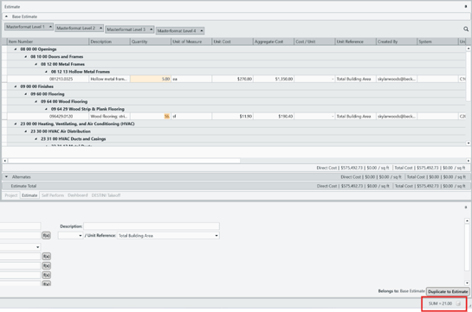Select the Quantity cell showing 5.00
This screenshot has width=472, height=312.
(151, 79)
